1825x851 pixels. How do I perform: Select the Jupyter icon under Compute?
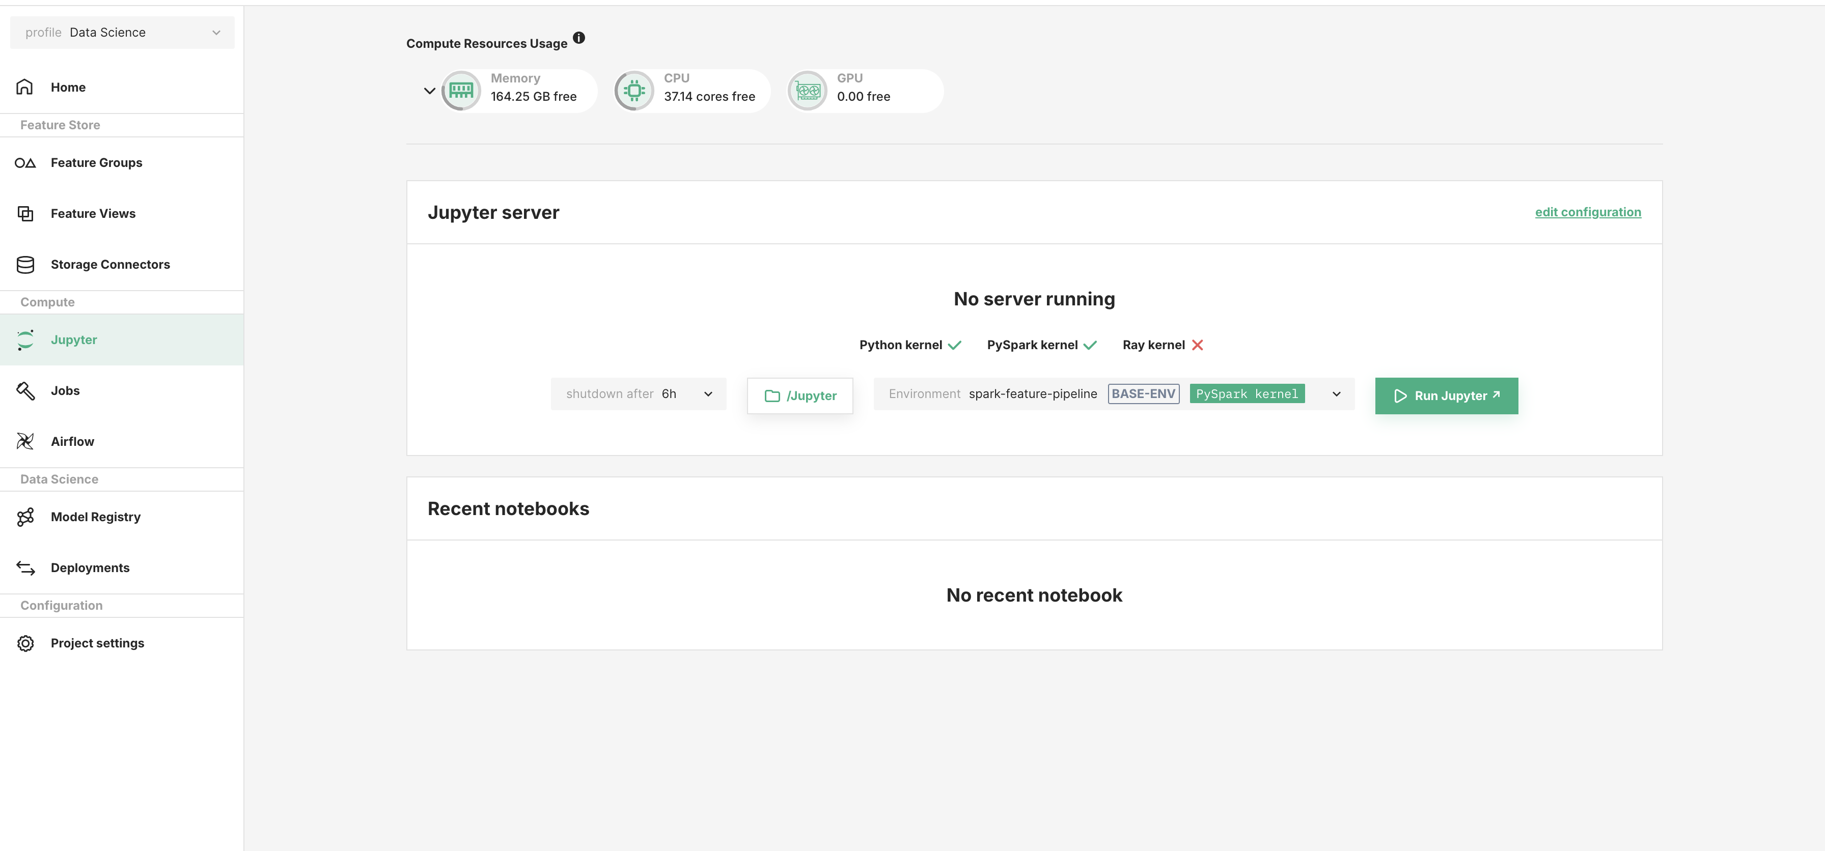pyautogui.click(x=25, y=339)
